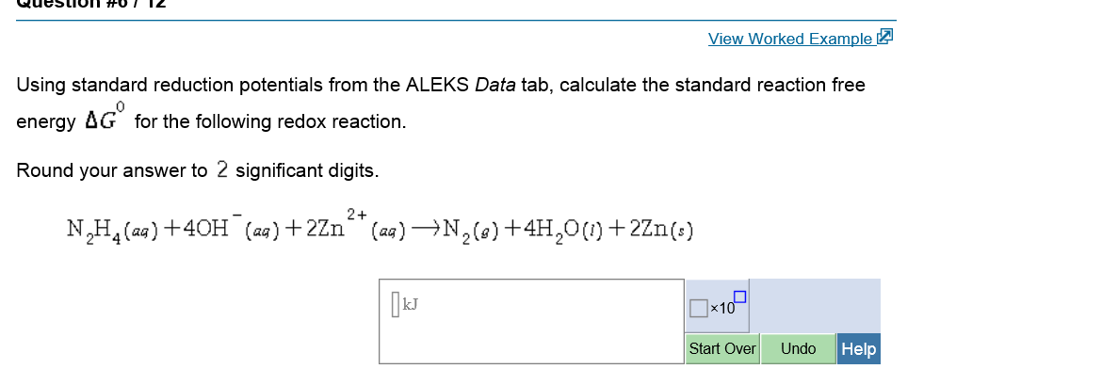Open the Help button

click(x=858, y=348)
